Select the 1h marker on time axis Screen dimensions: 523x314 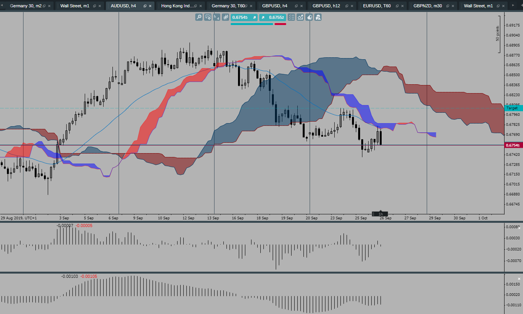[x=380, y=214]
